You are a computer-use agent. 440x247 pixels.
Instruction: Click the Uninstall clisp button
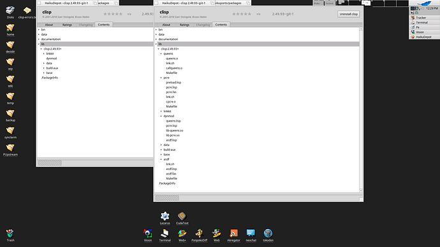349,14
